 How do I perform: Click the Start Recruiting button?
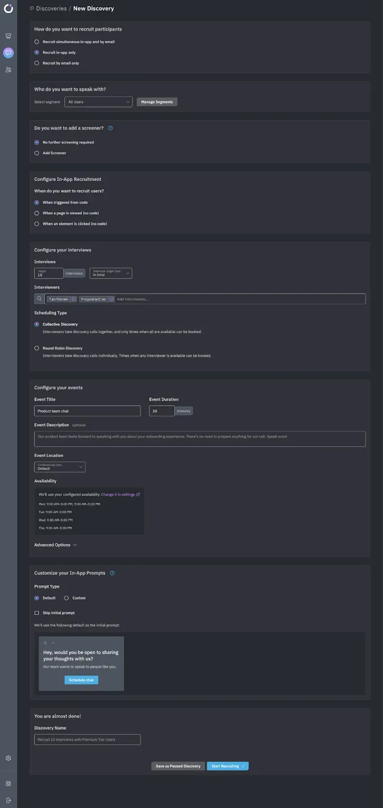228,766
